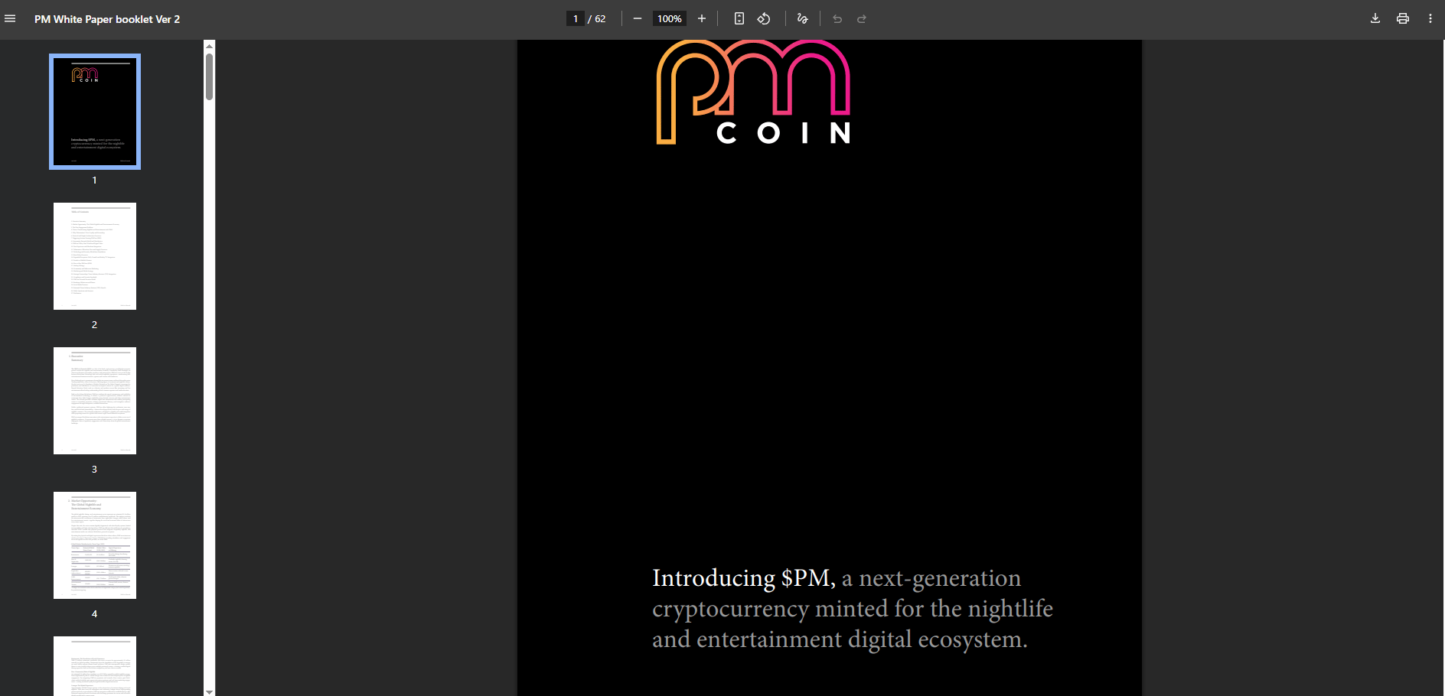Rotate the document counterclockwise
The height and width of the screenshot is (696, 1445).
[x=764, y=19]
